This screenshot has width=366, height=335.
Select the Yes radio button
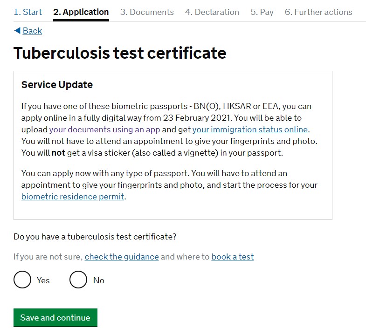(x=22, y=280)
